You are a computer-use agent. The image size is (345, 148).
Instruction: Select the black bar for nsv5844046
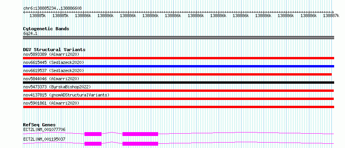pyautogui.click(x=179, y=83)
